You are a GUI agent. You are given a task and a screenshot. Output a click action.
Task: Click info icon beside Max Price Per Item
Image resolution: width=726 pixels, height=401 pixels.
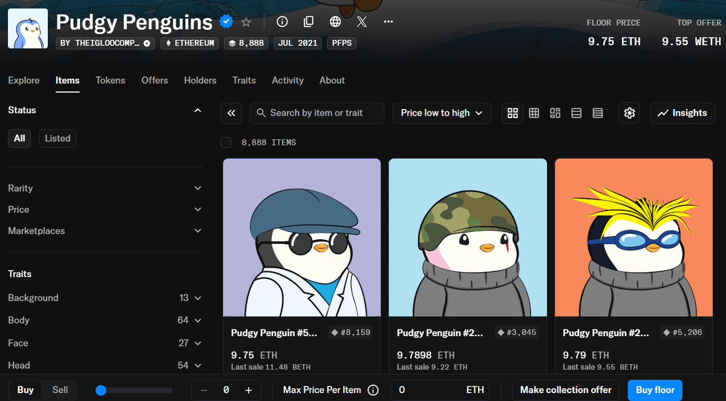[373, 390]
